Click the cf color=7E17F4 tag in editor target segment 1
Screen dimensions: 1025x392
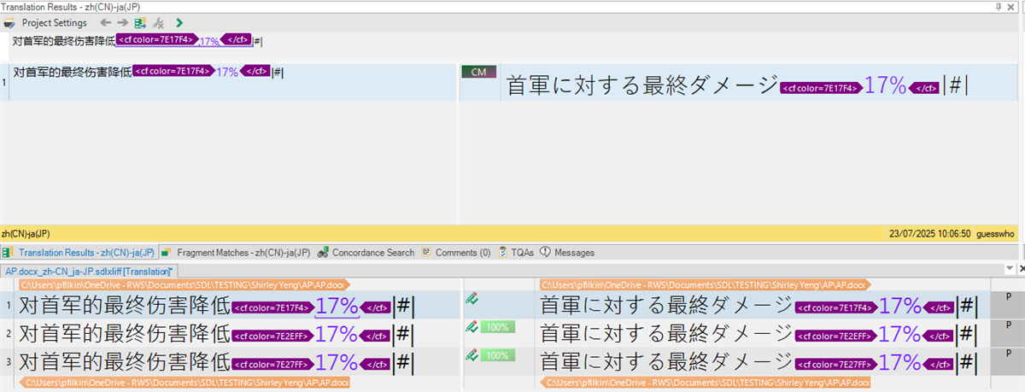point(835,308)
